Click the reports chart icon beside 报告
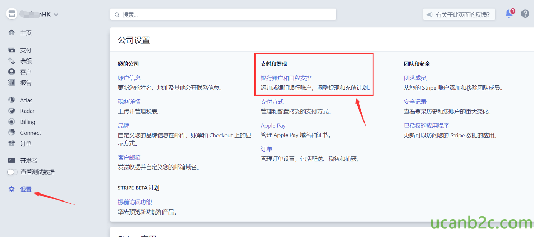Screen dimensions: 534x237 (x=11, y=82)
